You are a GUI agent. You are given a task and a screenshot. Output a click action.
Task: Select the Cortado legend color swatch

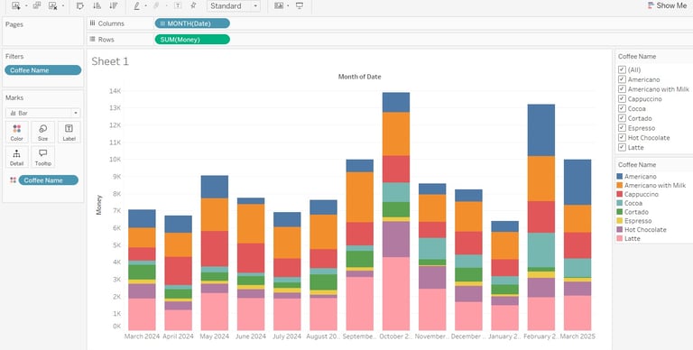tap(620, 212)
